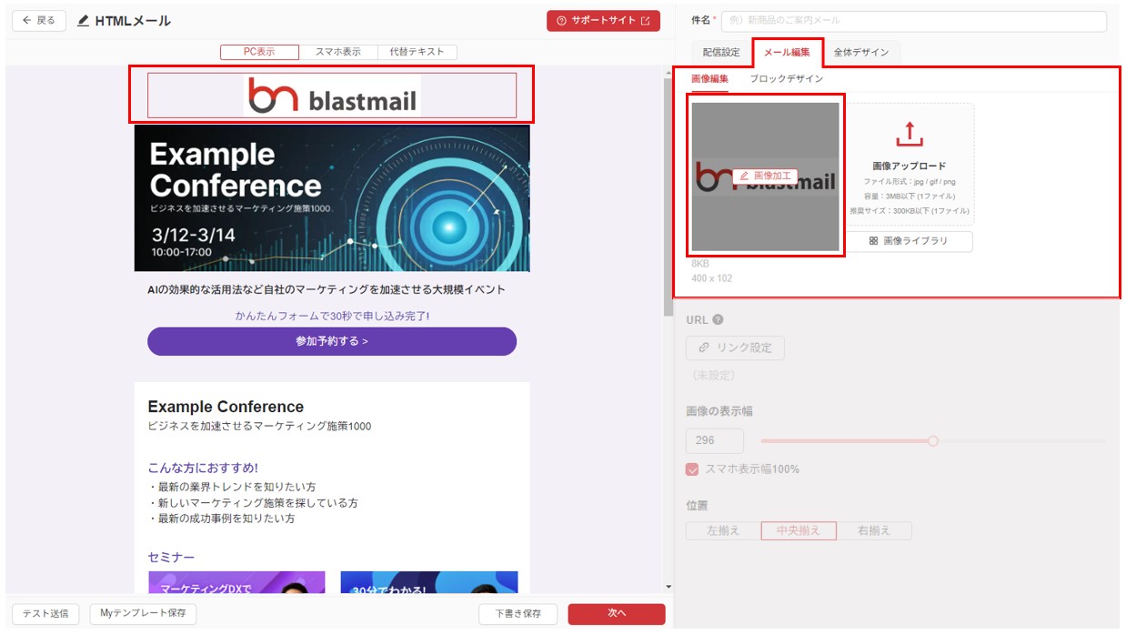The image size is (1126, 635).
Task: Click the Example Conference heading text
Action: pos(226,407)
